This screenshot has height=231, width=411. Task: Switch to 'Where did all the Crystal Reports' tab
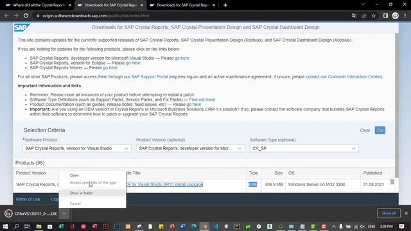pyautogui.click(x=39, y=5)
